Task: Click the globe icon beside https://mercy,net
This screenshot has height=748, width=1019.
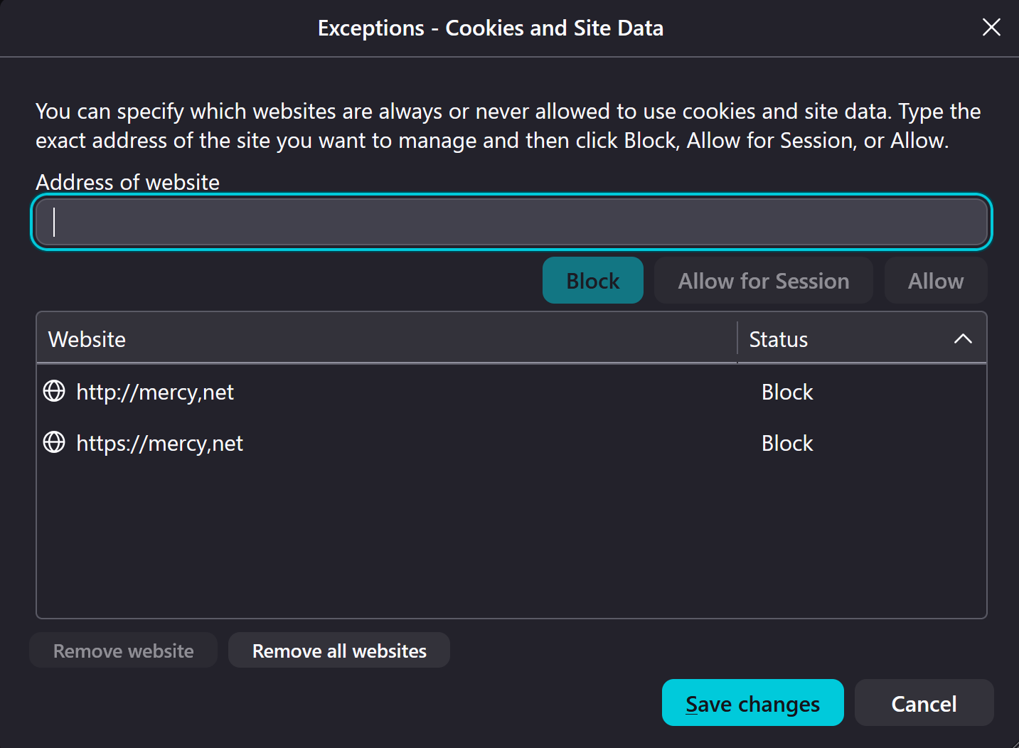Action: (54, 442)
